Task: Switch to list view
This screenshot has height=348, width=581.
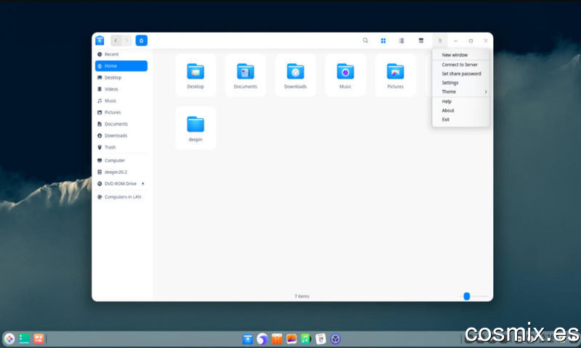Action: tap(402, 41)
